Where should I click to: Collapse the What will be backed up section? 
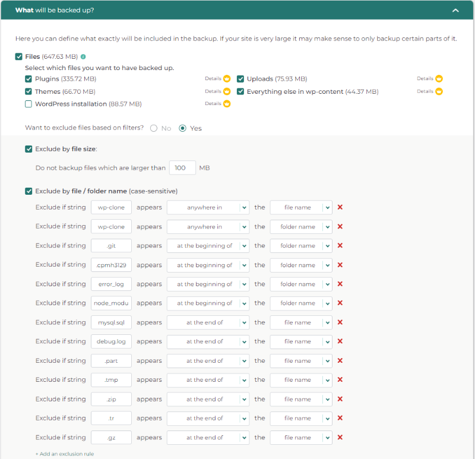click(455, 10)
